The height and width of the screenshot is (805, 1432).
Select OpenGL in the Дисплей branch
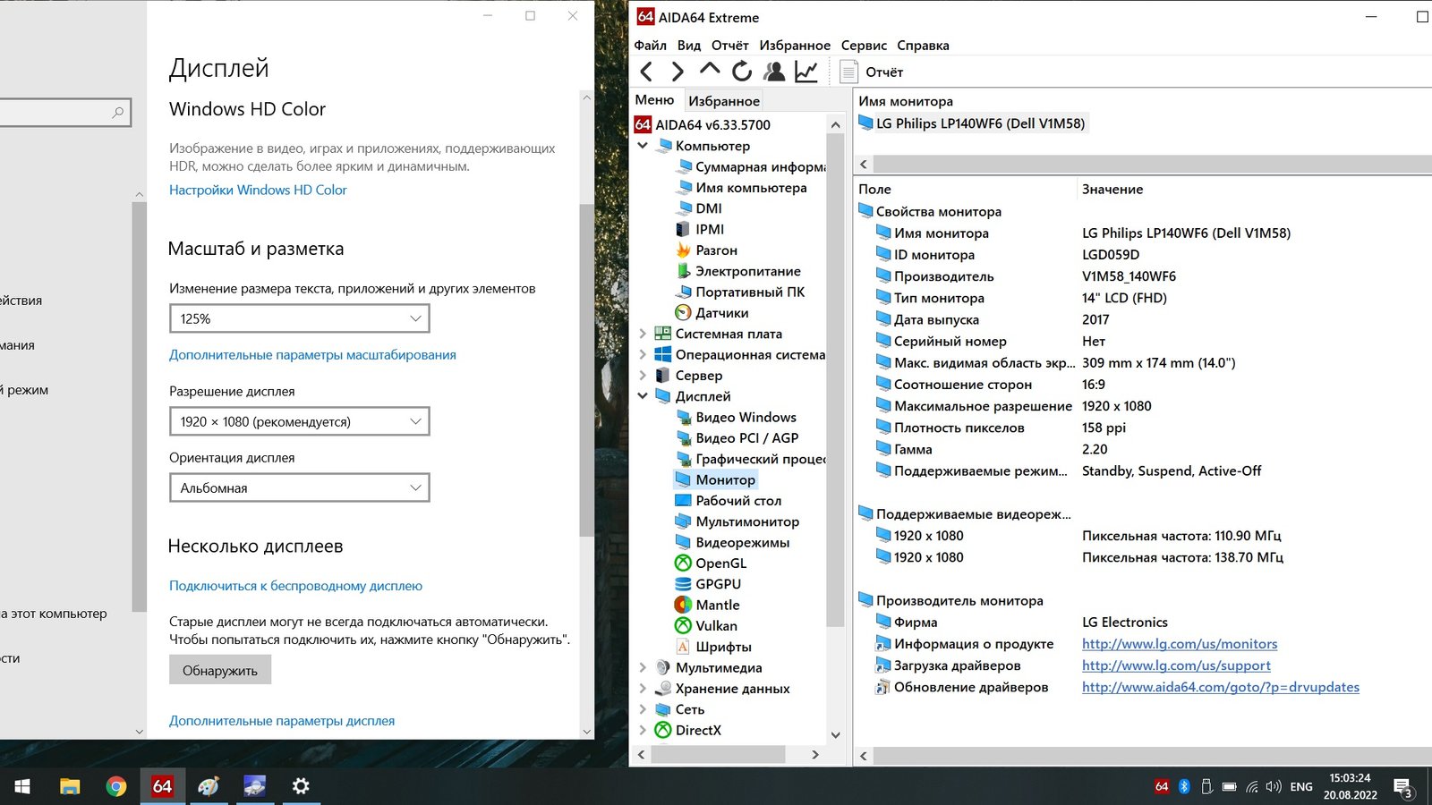(720, 563)
